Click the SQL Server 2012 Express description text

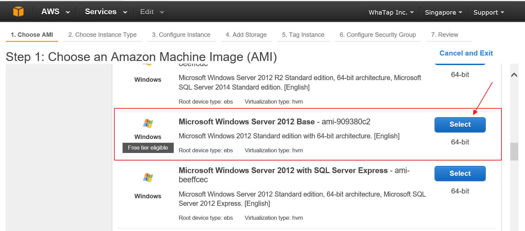pos(302,199)
